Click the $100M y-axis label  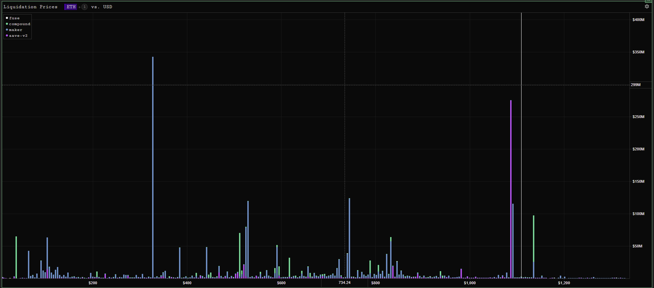(638, 214)
